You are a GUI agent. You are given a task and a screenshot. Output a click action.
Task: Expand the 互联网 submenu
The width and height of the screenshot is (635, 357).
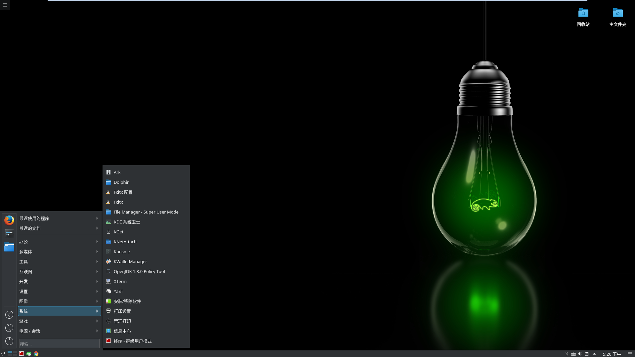tap(59, 271)
